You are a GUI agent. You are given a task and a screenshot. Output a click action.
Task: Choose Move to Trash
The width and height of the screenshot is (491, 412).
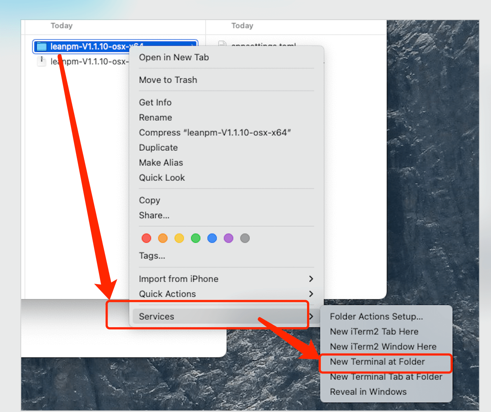pos(168,80)
